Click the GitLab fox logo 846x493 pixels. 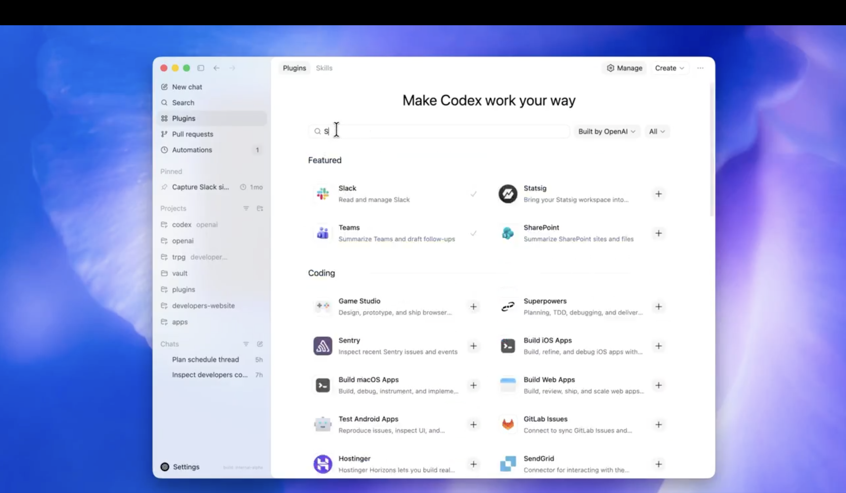[x=508, y=425]
